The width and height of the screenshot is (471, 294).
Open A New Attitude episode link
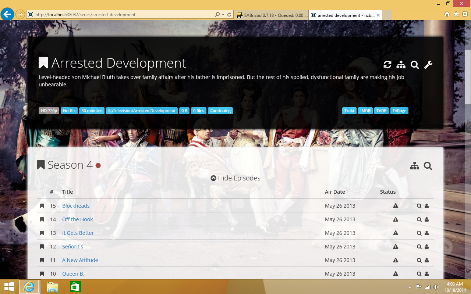[x=80, y=260]
